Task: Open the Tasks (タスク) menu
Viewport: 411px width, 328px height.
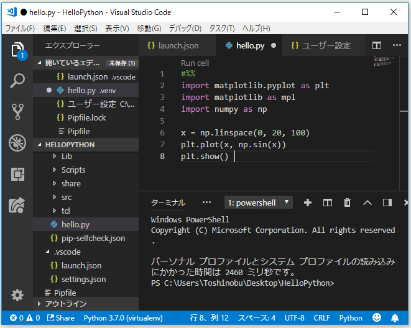Action: tap(222, 29)
